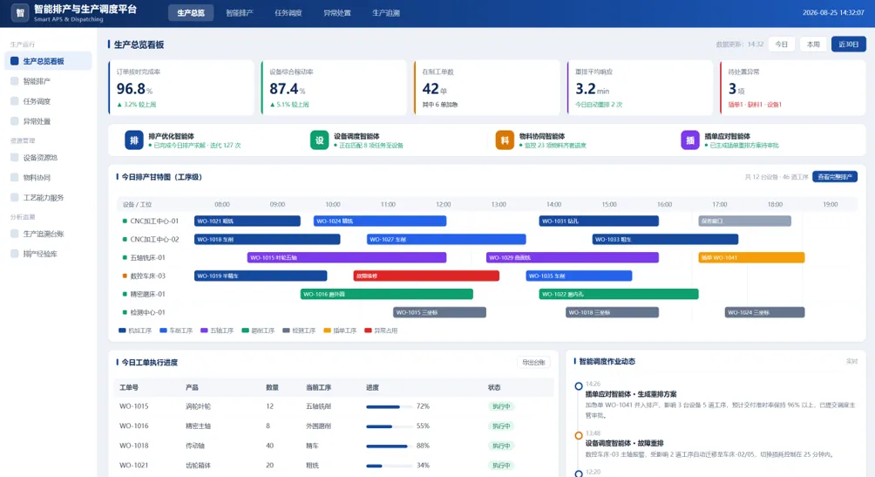The width and height of the screenshot is (875, 477).
Task: Click the 生产追溯台账 sidebar icon
Action: 15,234
